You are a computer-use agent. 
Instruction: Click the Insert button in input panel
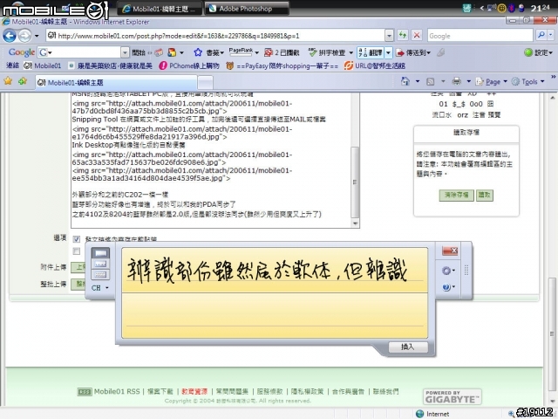[x=408, y=347]
